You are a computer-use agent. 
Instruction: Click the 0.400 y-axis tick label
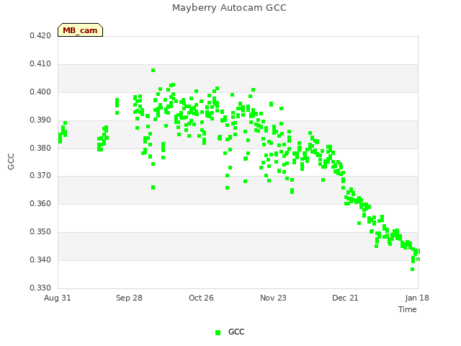point(40,92)
